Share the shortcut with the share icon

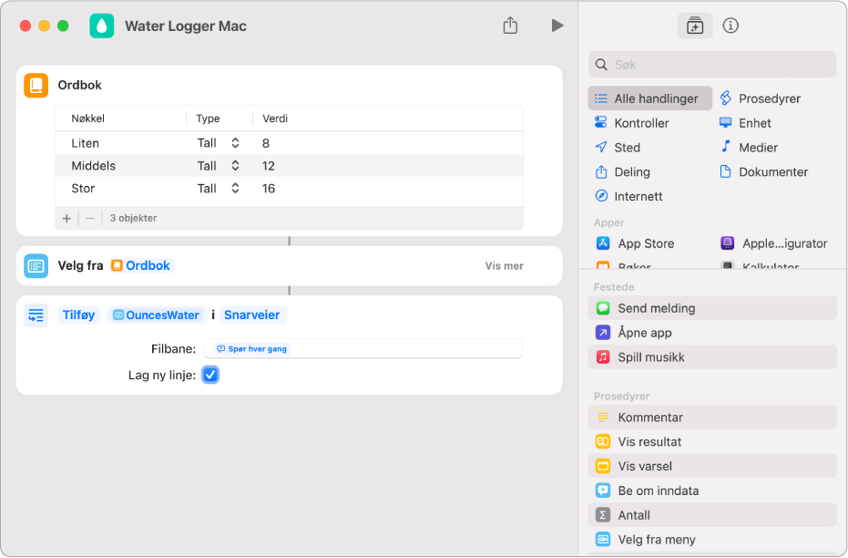point(510,25)
